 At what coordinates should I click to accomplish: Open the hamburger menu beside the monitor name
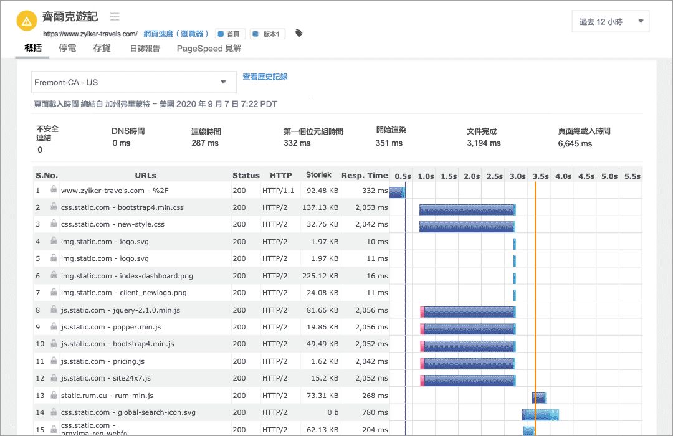115,17
